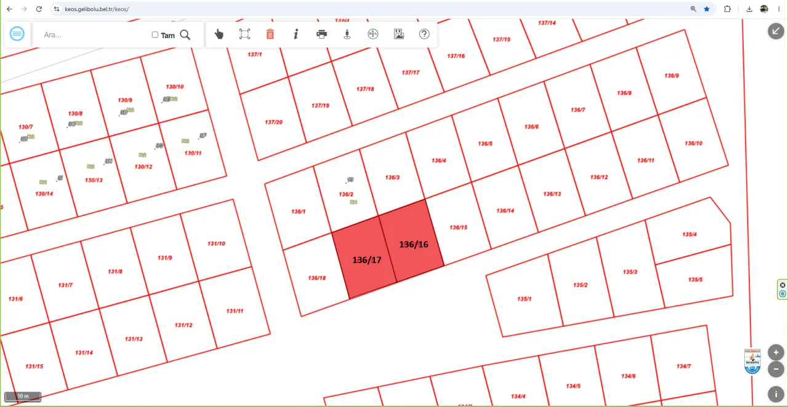Screen dimensions: 788x407
Task: Open the blue hamburger menu
Action: [17, 34]
